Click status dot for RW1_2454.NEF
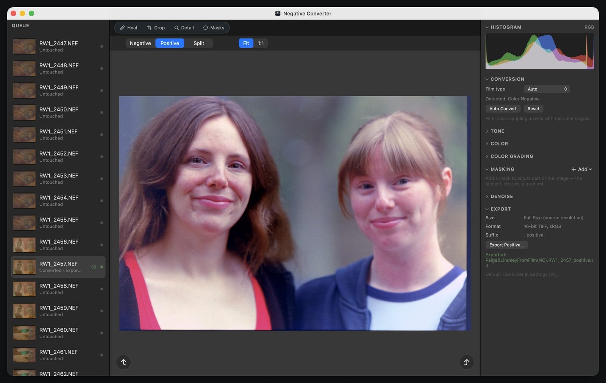The height and width of the screenshot is (383, 606). point(102,201)
